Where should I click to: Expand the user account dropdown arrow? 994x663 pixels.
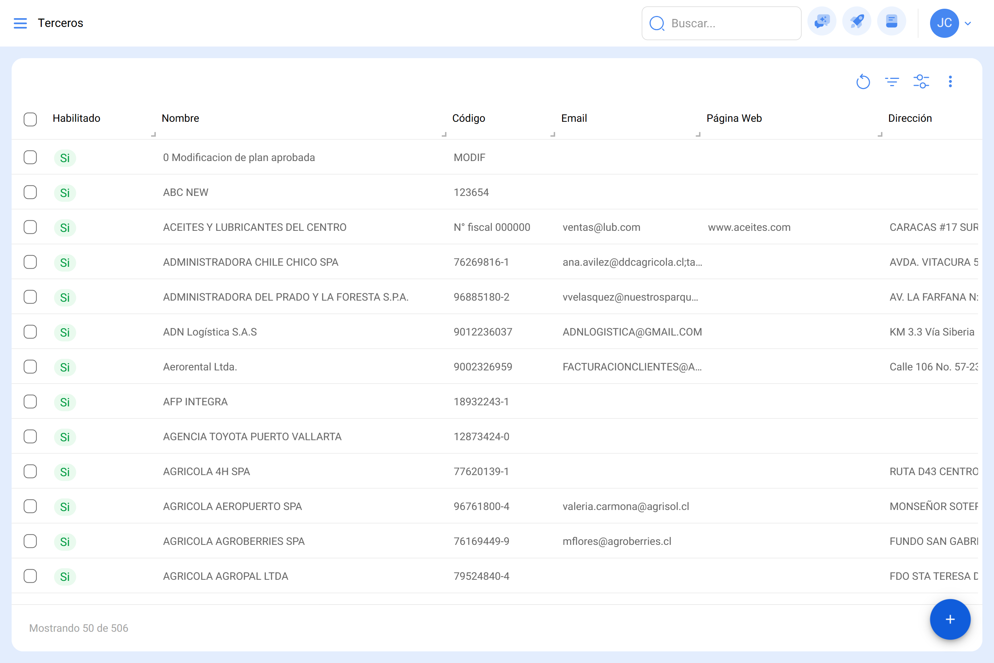[968, 24]
